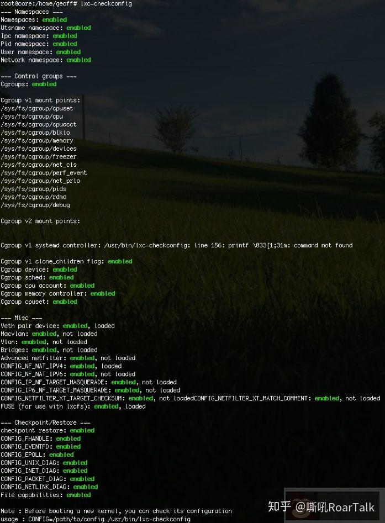This screenshot has width=385, height=523.
Task: Select the '/sys/fs/cgroup/memory' path
Action: (36, 140)
